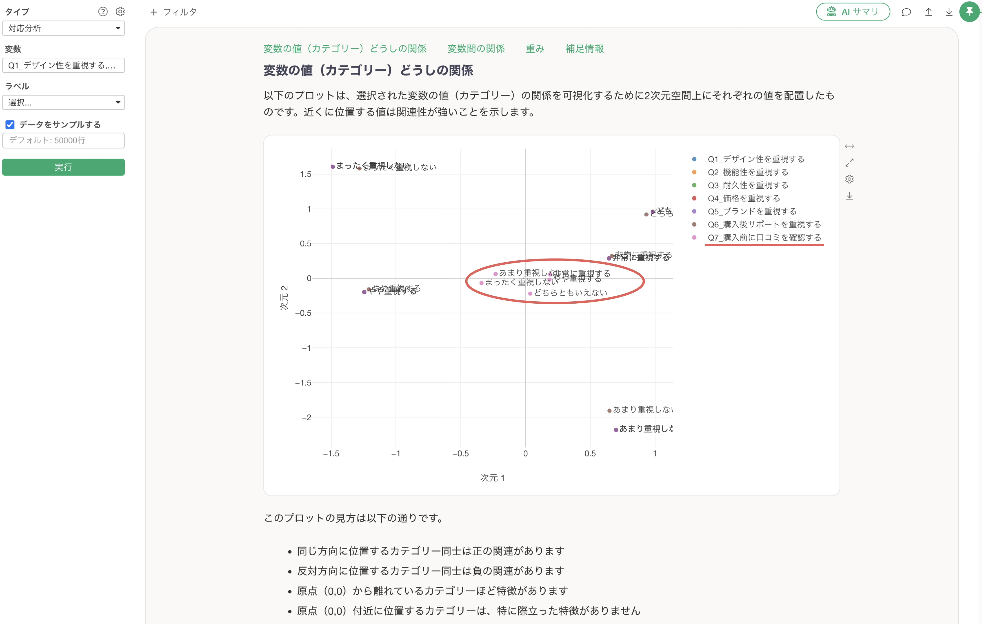
Task: Click the help question mark icon
Action: (x=103, y=12)
